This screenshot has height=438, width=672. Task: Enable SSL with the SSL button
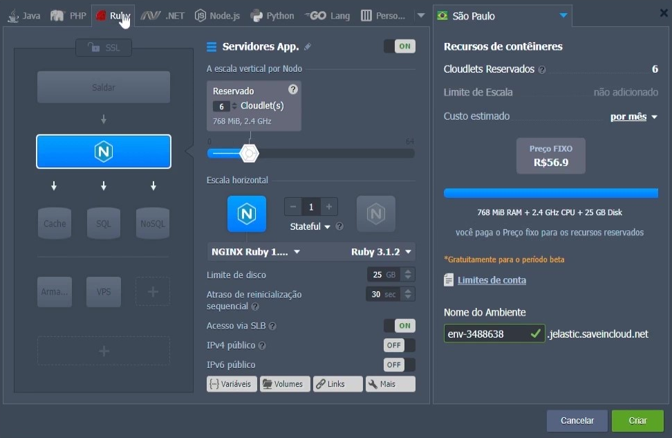pos(104,47)
